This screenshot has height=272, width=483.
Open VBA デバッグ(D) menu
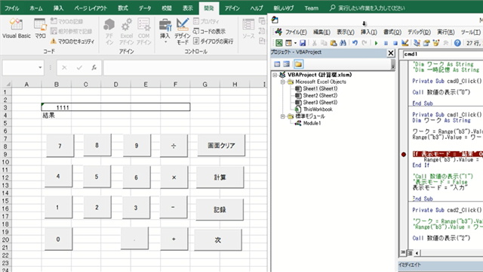pyautogui.click(x=419, y=32)
